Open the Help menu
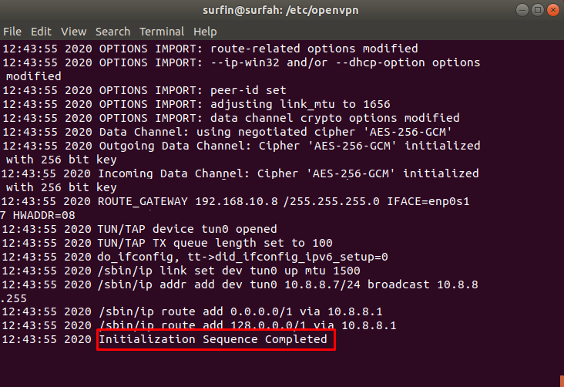Image resolution: width=564 pixels, height=387 pixels. click(205, 32)
